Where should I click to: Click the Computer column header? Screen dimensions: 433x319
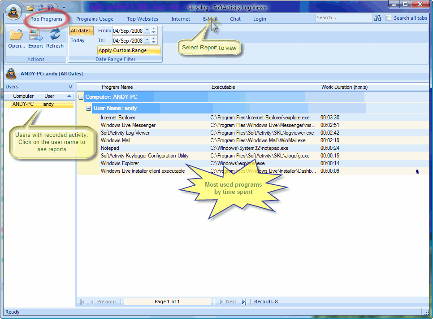click(23, 96)
